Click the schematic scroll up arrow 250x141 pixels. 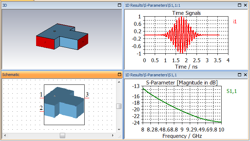coord(119,82)
